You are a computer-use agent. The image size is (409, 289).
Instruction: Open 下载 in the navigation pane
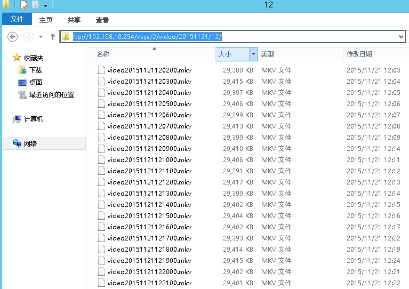point(36,70)
